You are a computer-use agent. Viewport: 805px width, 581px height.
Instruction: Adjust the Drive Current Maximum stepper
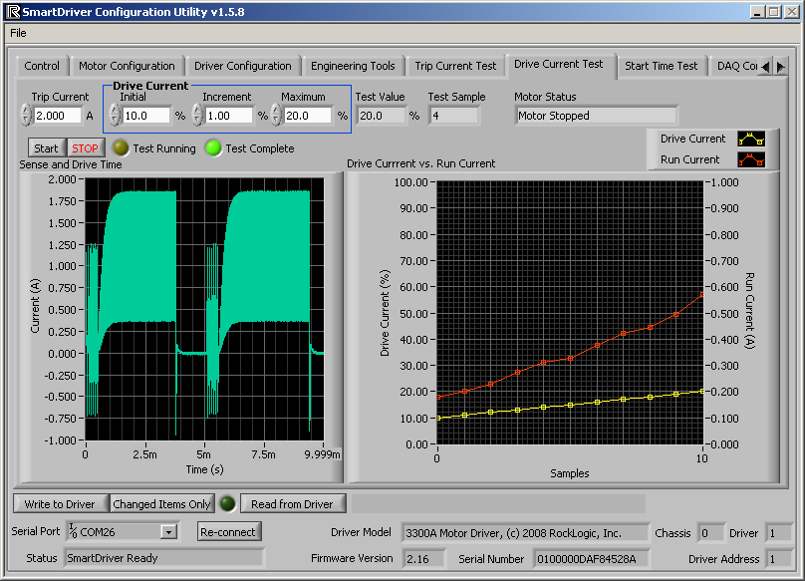click(276, 115)
